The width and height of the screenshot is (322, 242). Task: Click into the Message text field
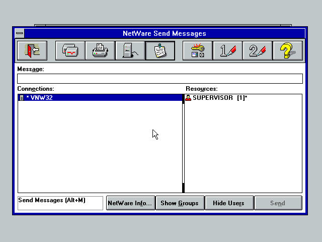(160, 79)
